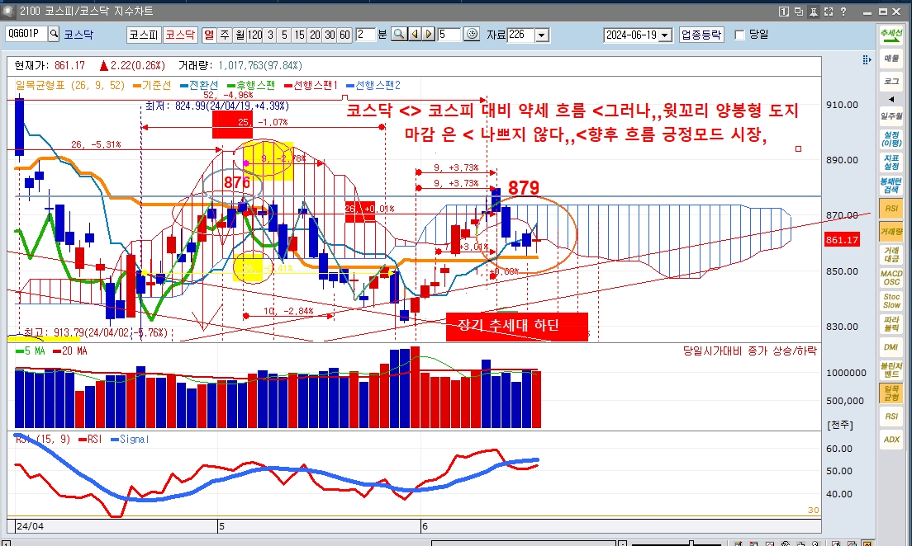Image resolution: width=912 pixels, height=546 pixels.
Task: Select the 15 minute period button
Action: 300,35
